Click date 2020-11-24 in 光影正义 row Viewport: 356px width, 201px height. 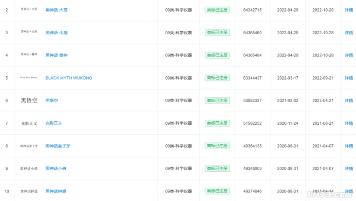288,123
